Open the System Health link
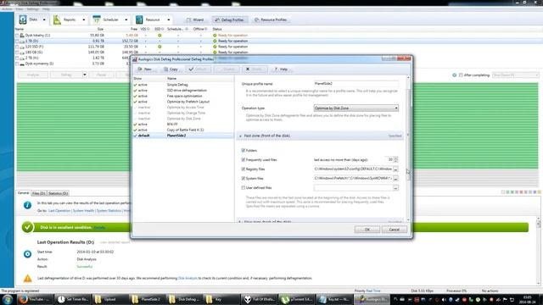The width and height of the screenshot is (543, 305). pyautogui.click(x=83, y=211)
